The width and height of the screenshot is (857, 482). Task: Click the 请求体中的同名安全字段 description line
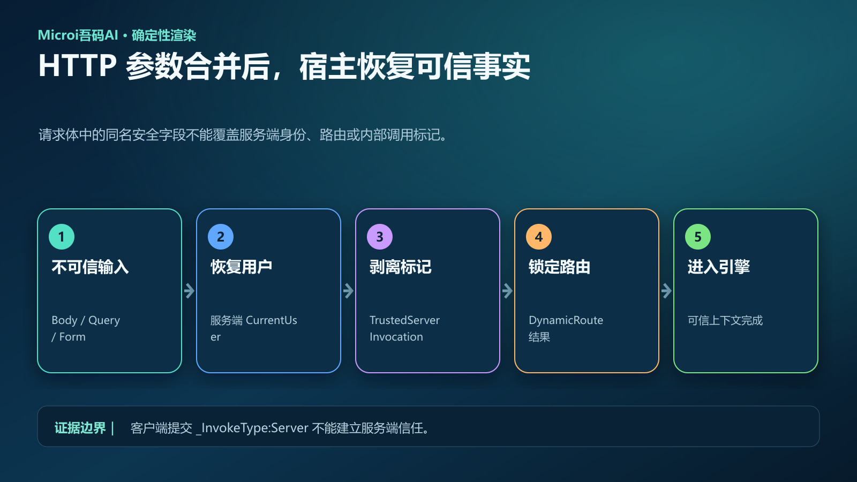(243, 135)
